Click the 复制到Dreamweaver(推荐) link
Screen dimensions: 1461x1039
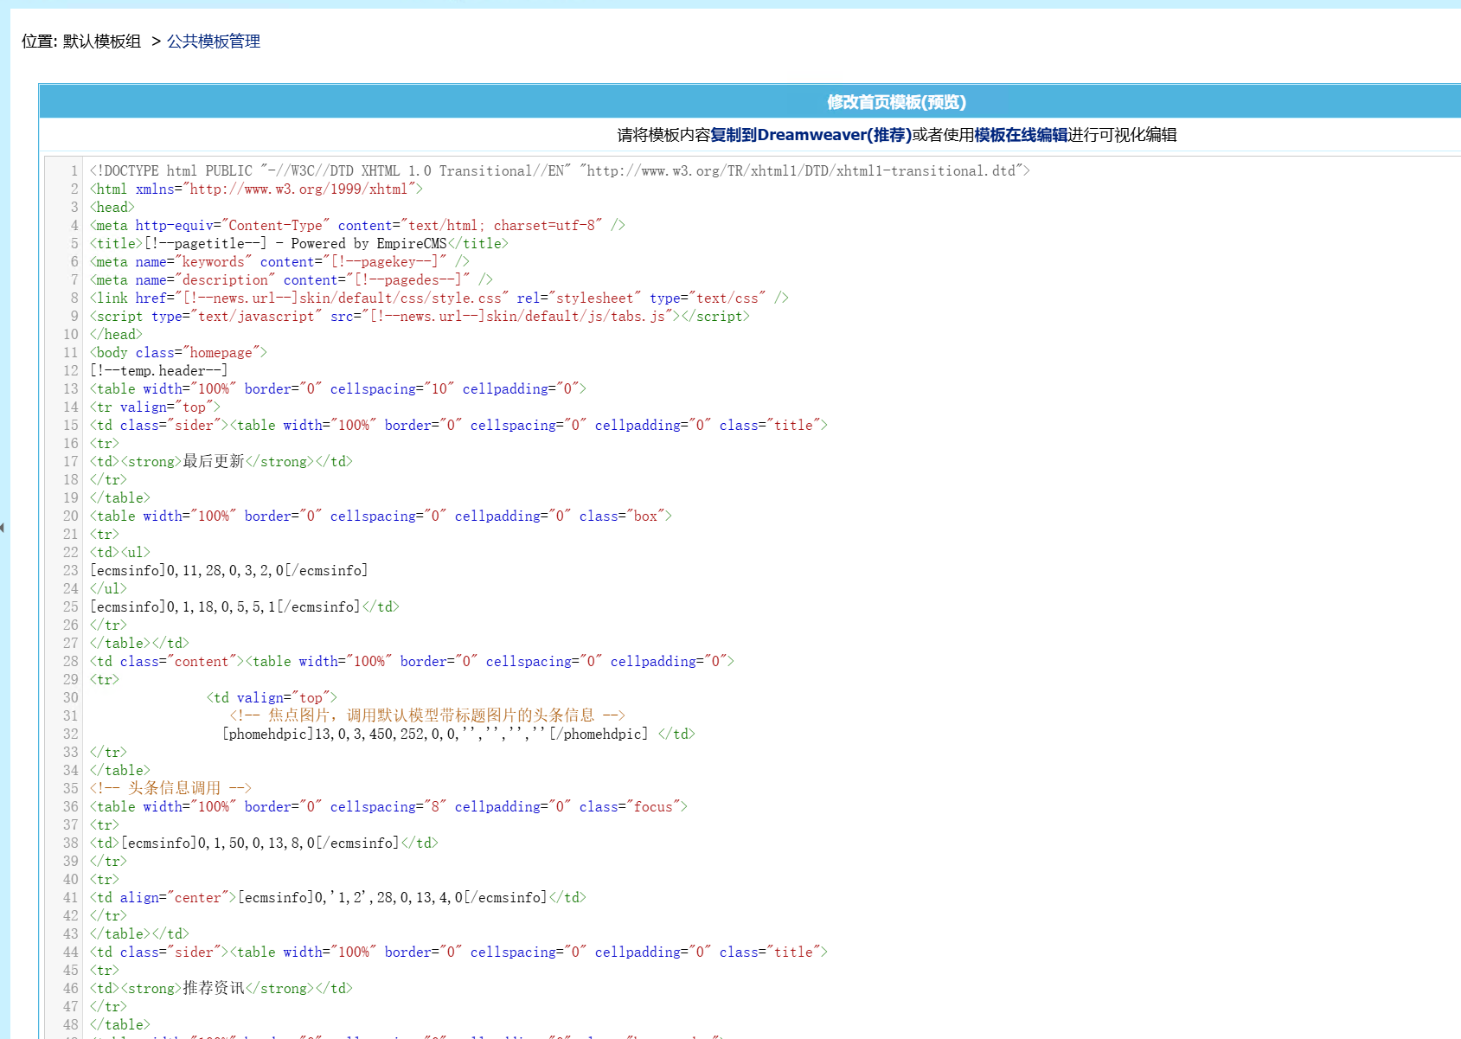(811, 135)
